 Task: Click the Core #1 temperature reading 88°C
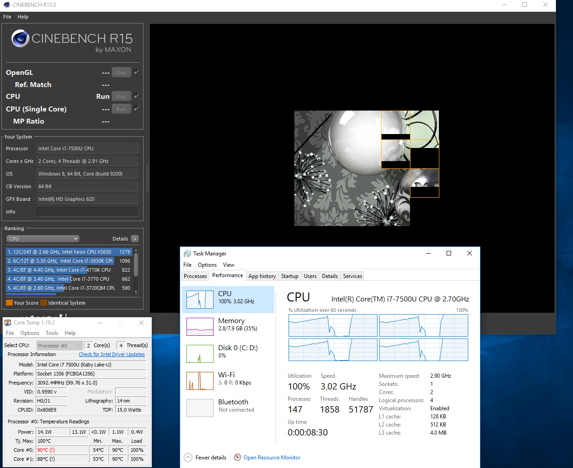[62, 459]
